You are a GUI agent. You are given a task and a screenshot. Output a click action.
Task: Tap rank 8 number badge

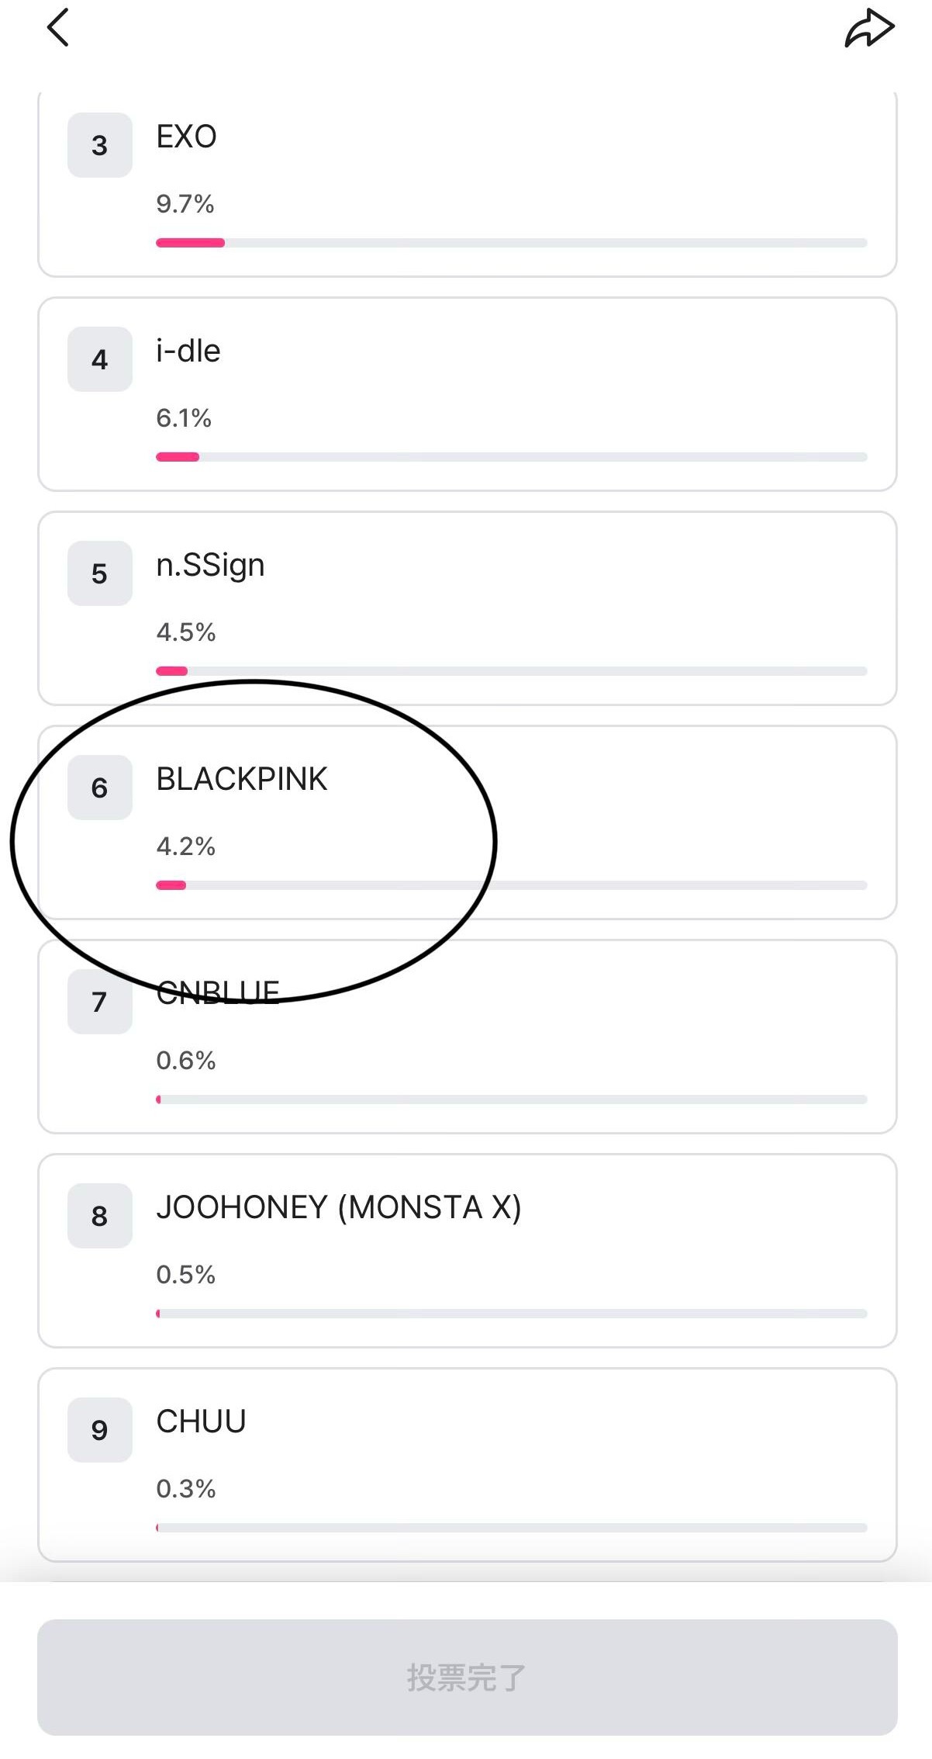[x=99, y=1216]
